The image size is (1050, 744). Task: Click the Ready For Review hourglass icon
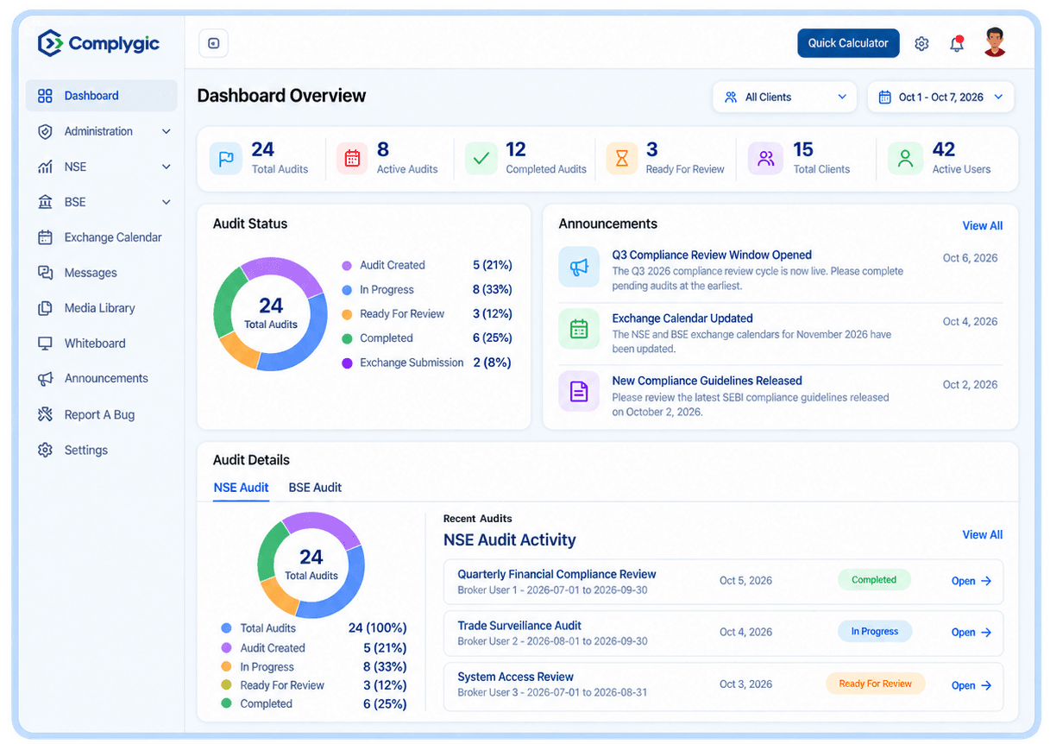(621, 159)
